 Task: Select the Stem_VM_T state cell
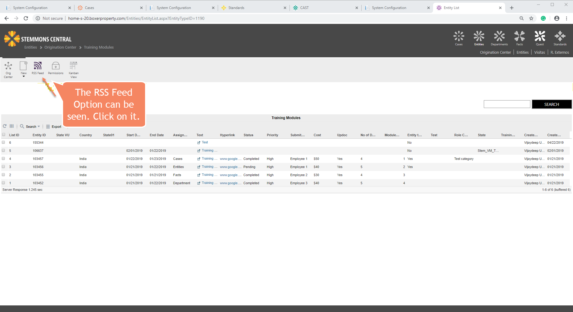pos(488,151)
